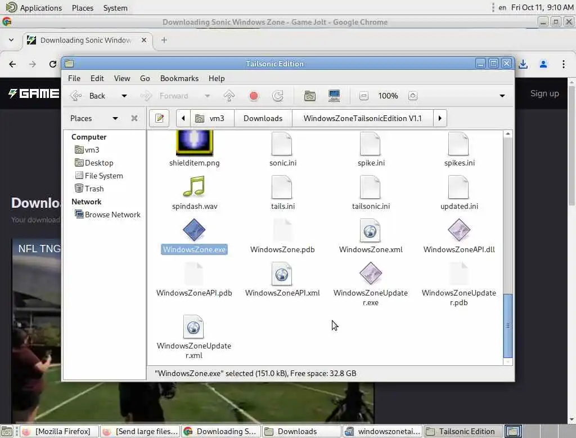Expand Chrome's tab search chevron
The image size is (576, 438).
click(x=11, y=40)
